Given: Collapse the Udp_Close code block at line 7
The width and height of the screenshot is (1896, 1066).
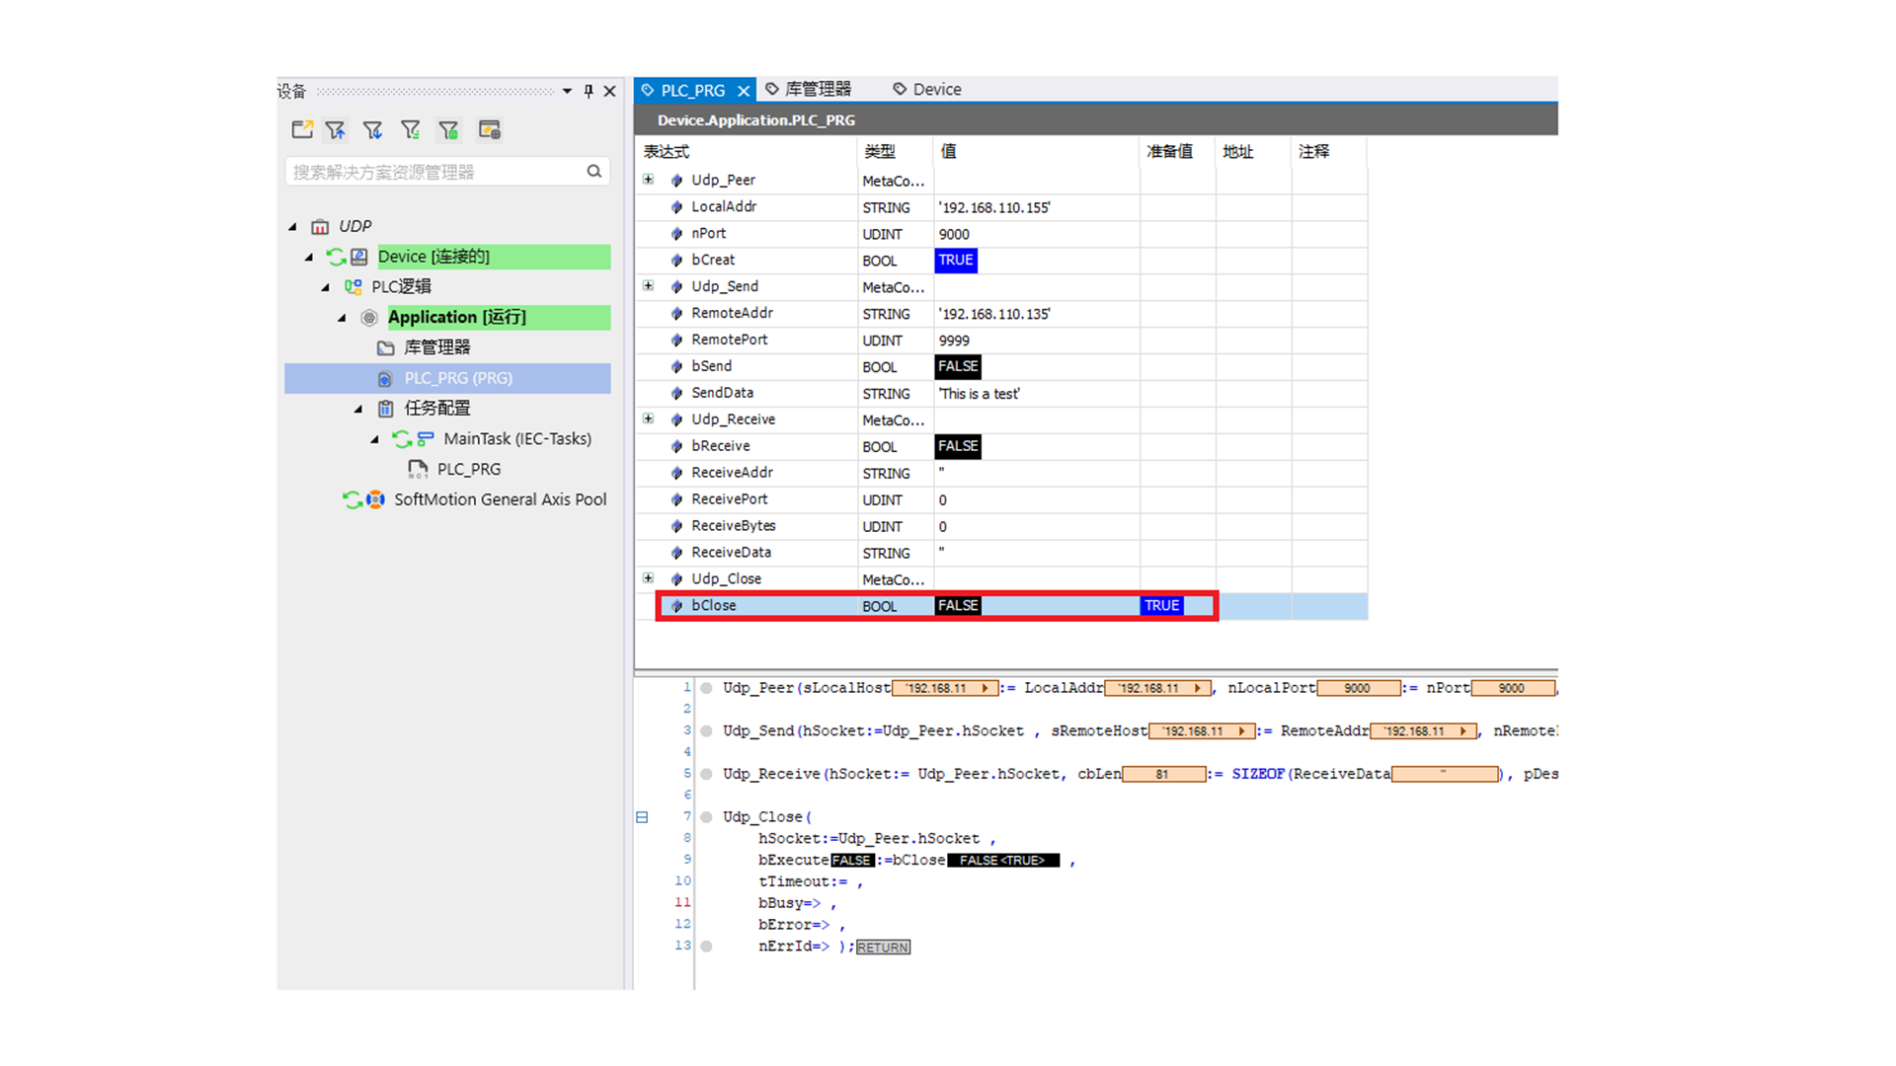Looking at the screenshot, I should (x=642, y=817).
